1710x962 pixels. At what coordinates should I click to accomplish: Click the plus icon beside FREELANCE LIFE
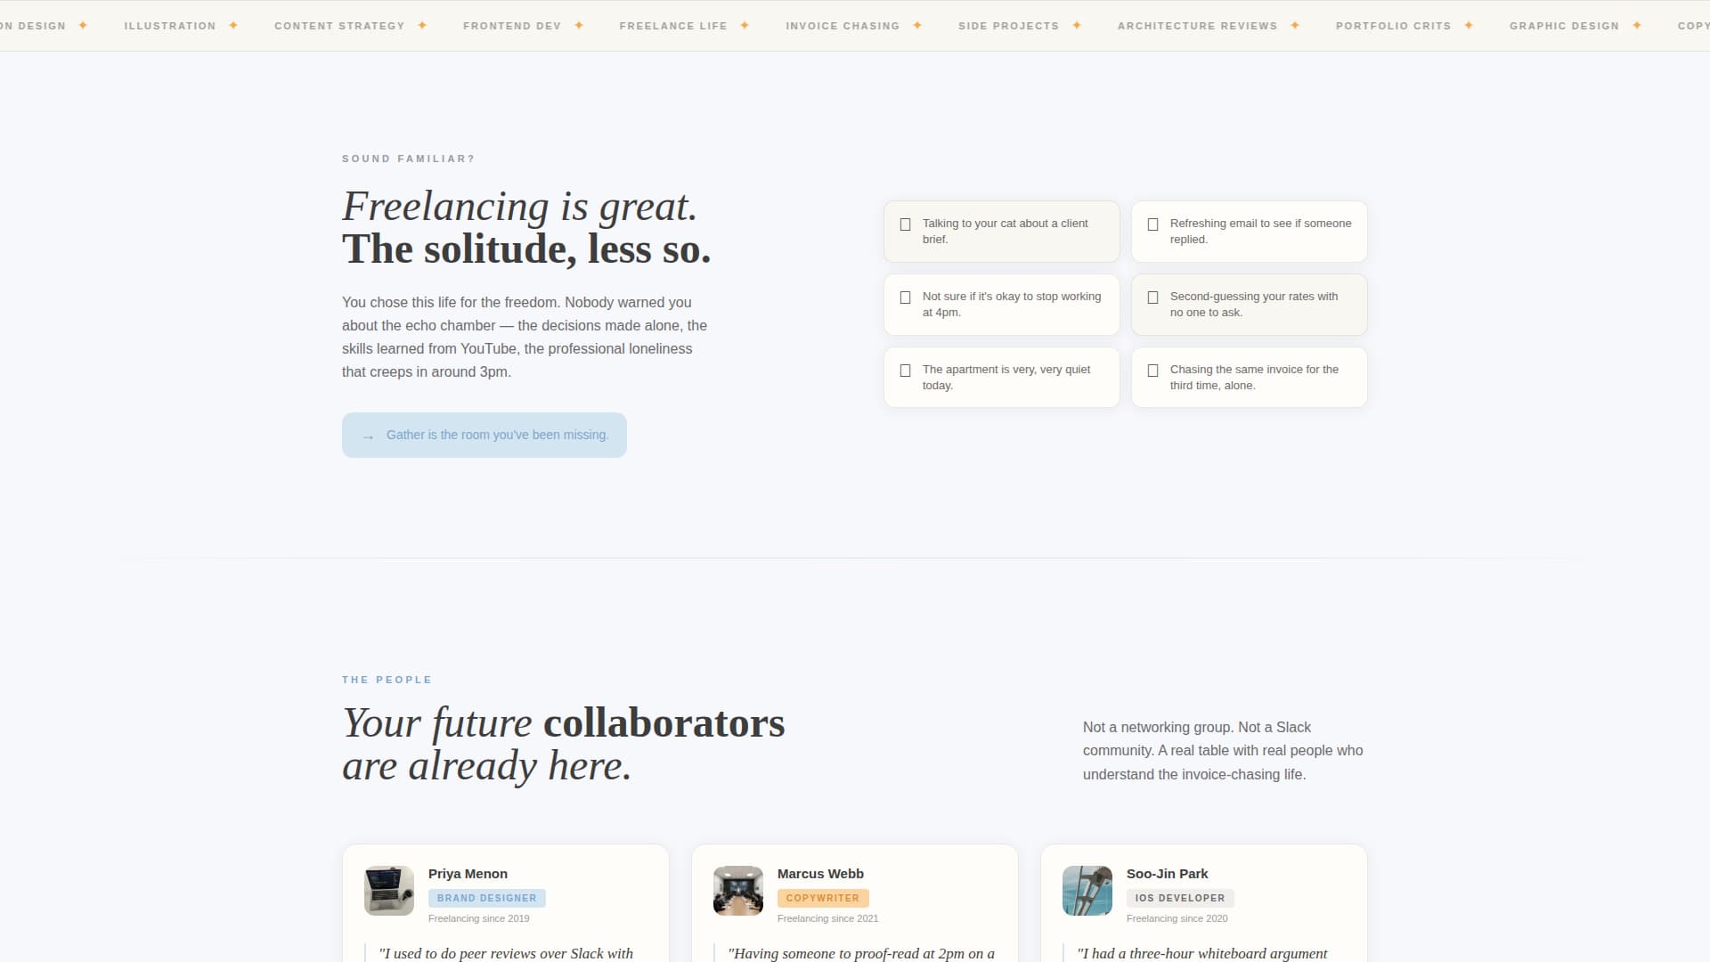pos(743,26)
